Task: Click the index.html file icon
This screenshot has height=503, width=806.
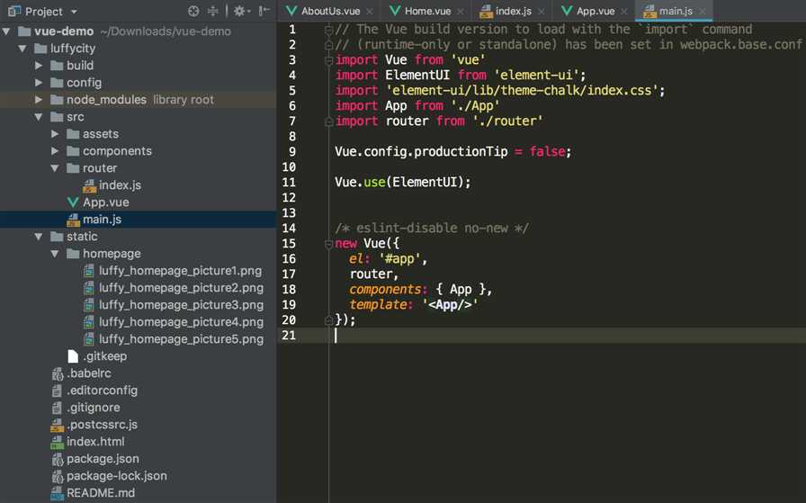Action: [x=57, y=442]
